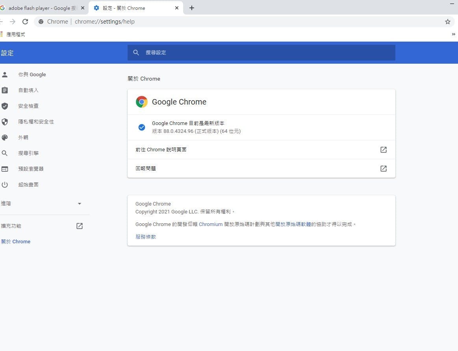The image size is (458, 351).
Task: Reload the current page
Action: pyautogui.click(x=26, y=22)
